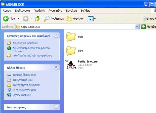Viewport: 156px width, 113px height.
Task: Go up one folder level
Action: (x=37, y=19)
